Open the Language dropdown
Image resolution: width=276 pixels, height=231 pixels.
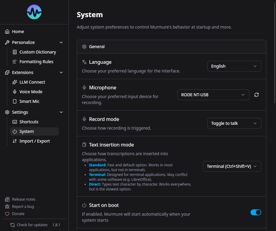(234, 66)
